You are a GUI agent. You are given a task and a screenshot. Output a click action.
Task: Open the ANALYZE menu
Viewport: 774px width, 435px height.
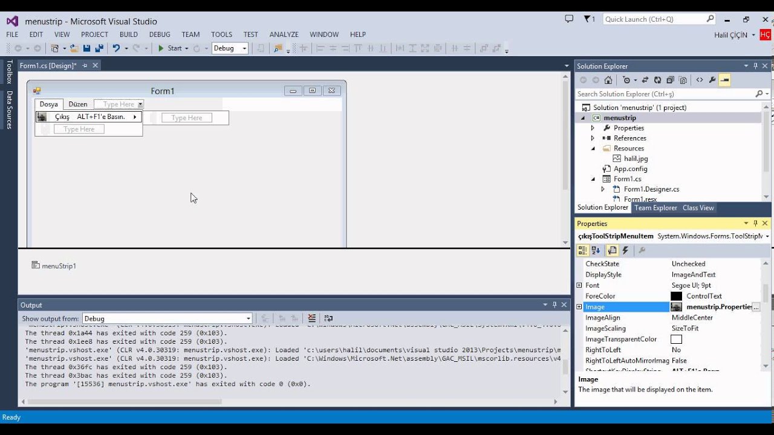click(x=284, y=34)
